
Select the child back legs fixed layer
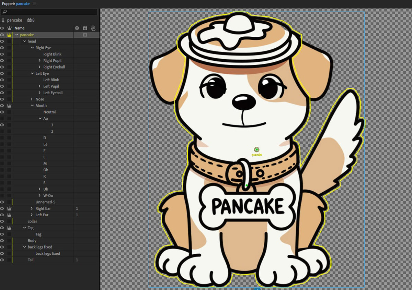48,254
